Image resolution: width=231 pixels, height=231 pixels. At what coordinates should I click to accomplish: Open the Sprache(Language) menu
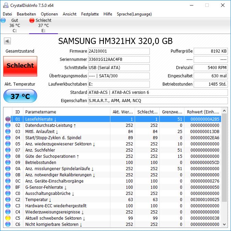(134, 14)
